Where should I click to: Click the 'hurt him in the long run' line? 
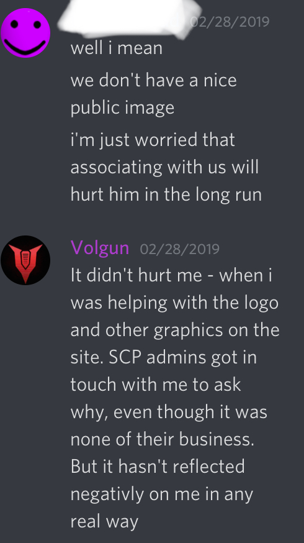tap(166, 194)
